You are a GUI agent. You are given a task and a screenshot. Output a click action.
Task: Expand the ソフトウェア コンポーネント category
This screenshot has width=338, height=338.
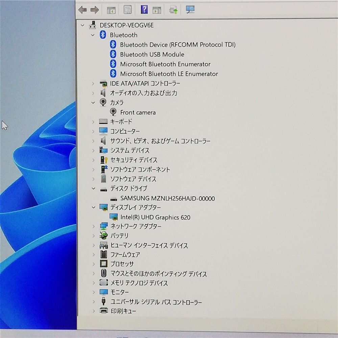coord(93,169)
